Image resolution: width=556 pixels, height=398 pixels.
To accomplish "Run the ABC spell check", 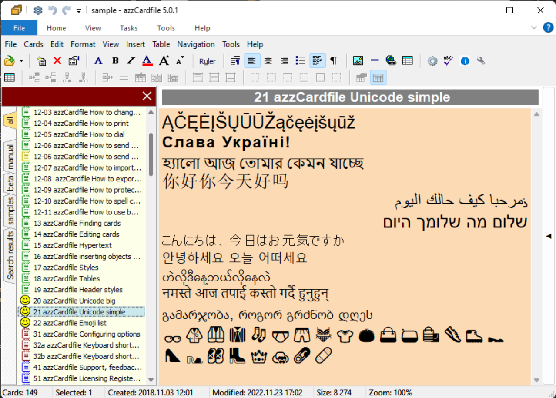I will [x=449, y=61].
